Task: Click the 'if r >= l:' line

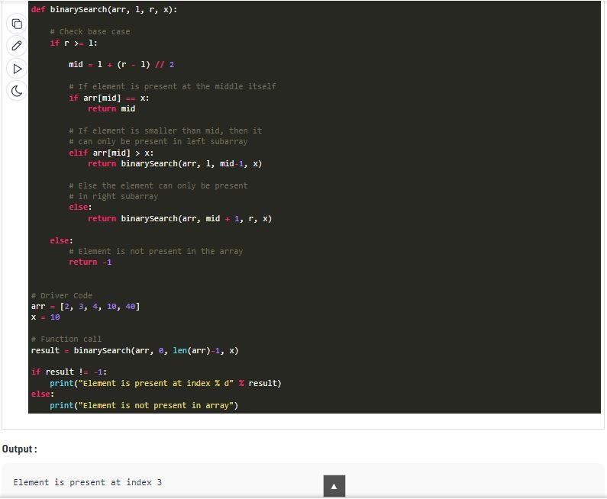Action: (x=73, y=43)
